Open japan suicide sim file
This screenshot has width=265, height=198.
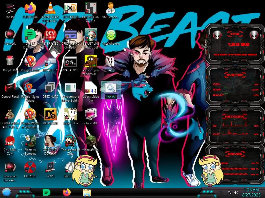(91, 92)
